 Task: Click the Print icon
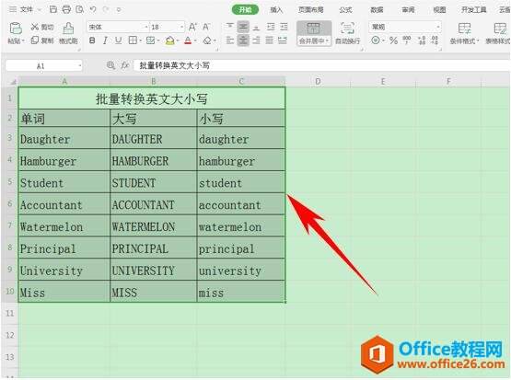coord(66,9)
